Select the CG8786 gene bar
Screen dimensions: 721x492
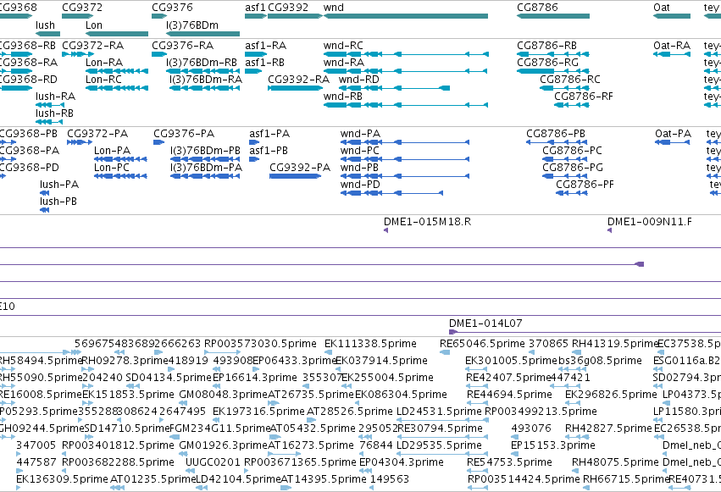[553, 16]
